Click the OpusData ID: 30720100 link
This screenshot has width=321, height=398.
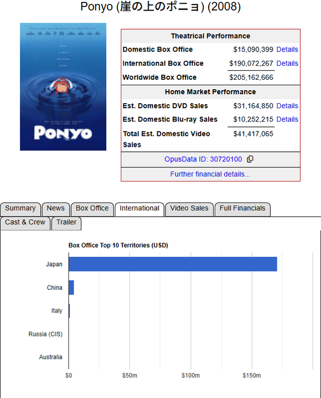pos(203,159)
